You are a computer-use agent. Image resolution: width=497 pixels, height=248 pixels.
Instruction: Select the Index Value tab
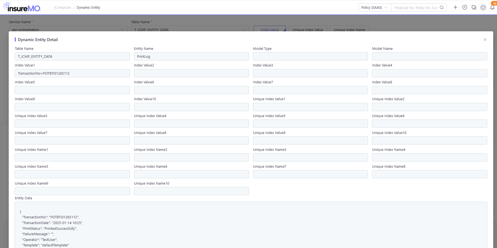click(x=270, y=29)
